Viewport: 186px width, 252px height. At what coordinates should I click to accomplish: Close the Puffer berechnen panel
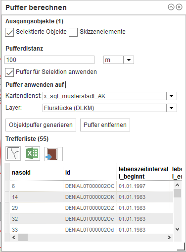pos(179,7)
